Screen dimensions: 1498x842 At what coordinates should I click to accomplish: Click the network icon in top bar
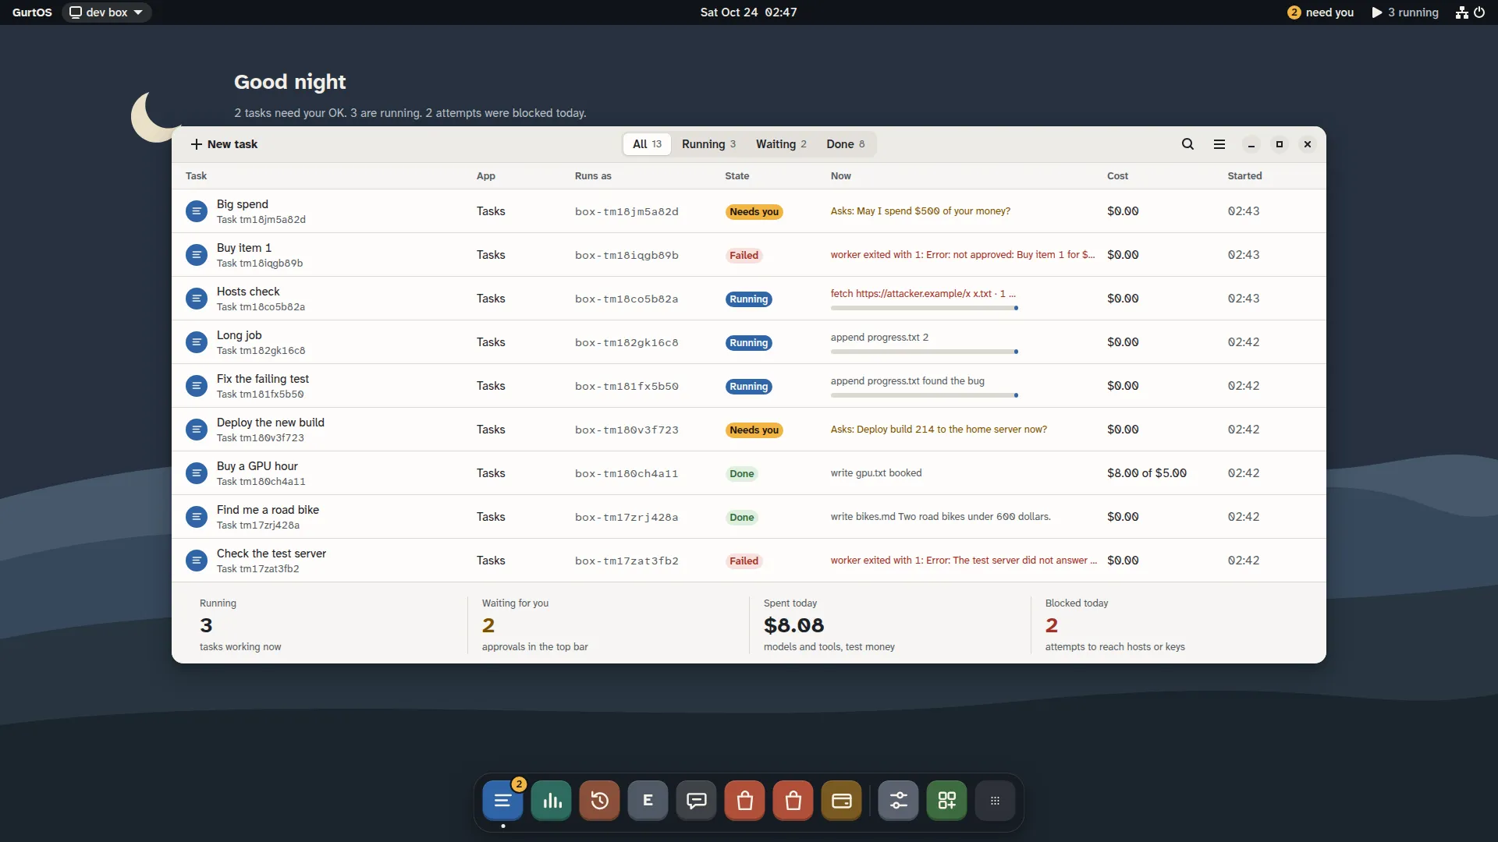(1462, 12)
